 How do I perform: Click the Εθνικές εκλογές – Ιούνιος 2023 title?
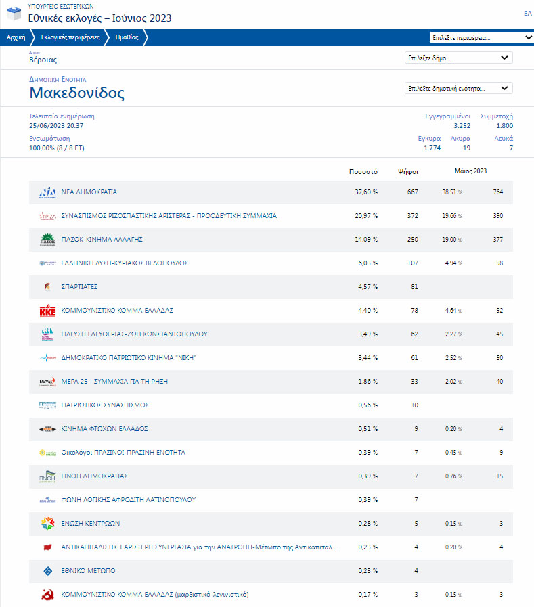(100, 18)
